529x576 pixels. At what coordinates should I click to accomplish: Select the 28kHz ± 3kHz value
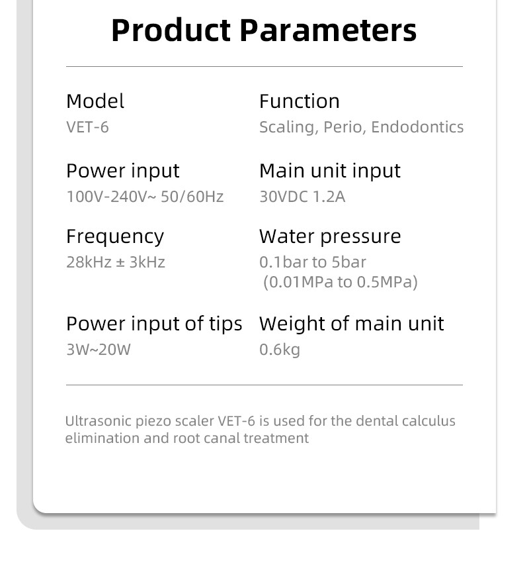point(116,262)
